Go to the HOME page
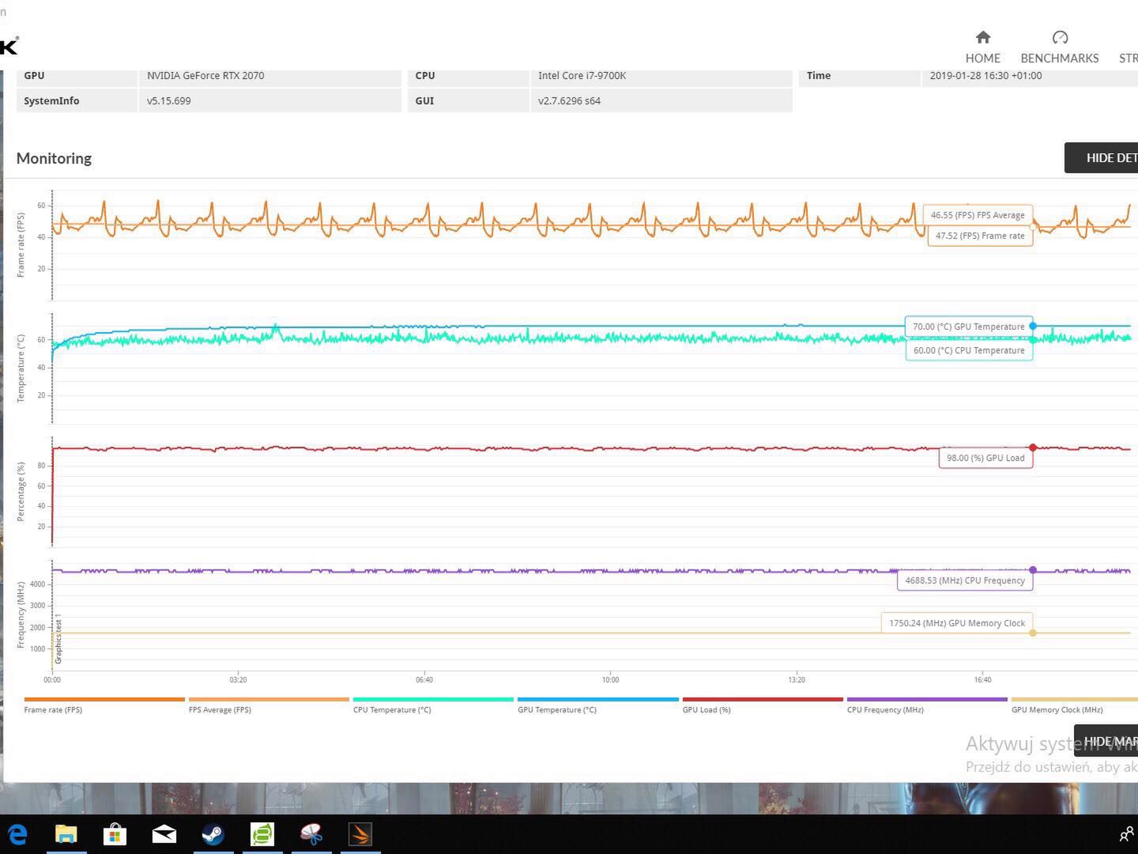Screen dimensions: 1138x854 pyautogui.click(x=982, y=47)
